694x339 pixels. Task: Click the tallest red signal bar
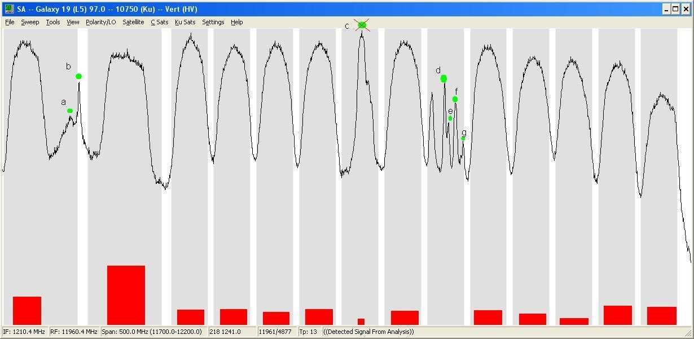pos(126,295)
